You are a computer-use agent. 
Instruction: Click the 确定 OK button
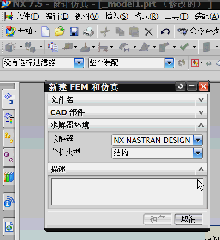click(x=157, y=219)
